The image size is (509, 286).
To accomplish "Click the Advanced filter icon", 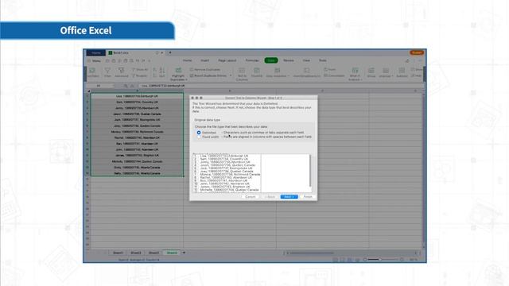I will [122, 72].
